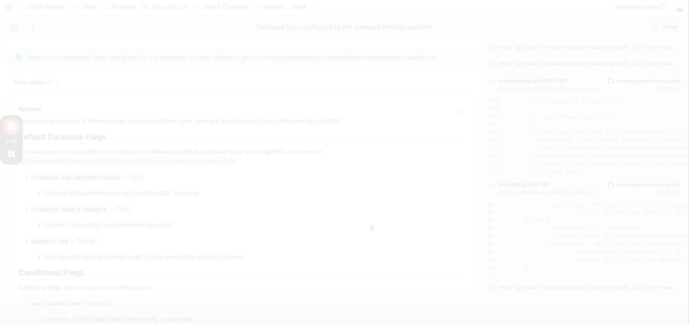Click 'Enables IAM authentication' bullet text

point(121,193)
